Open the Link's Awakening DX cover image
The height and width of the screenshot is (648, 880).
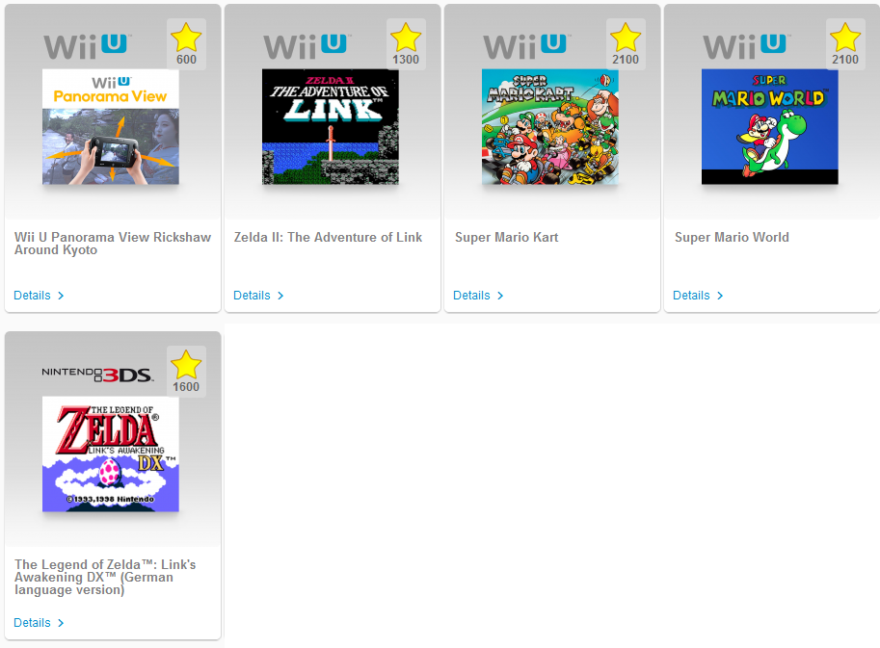[x=111, y=454]
